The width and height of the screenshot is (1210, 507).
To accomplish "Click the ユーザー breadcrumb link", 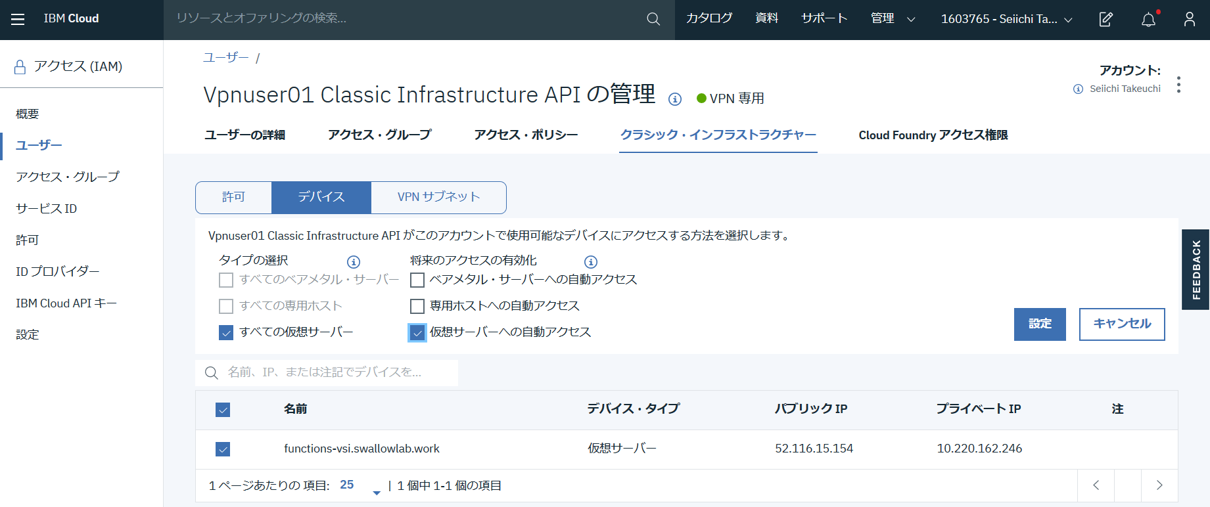I will pos(225,58).
